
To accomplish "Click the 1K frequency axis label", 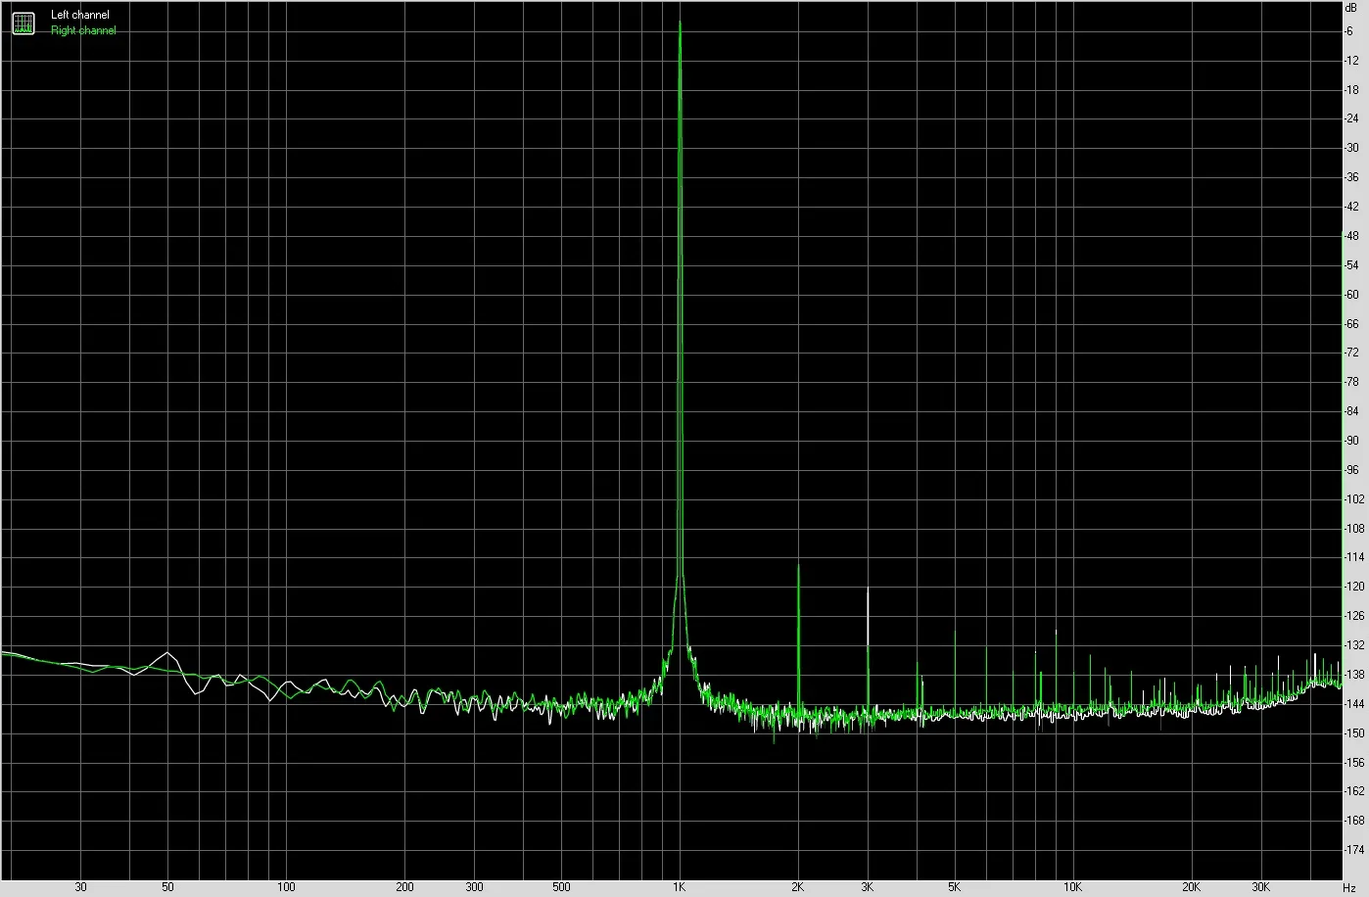I will point(680,887).
